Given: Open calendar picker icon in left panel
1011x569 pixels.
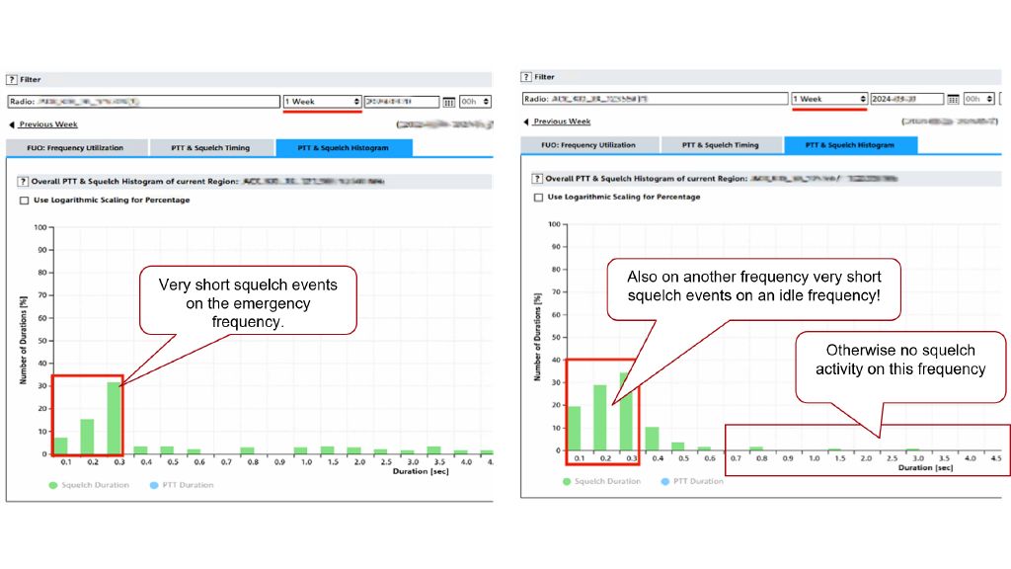Looking at the screenshot, I should pos(449,102).
